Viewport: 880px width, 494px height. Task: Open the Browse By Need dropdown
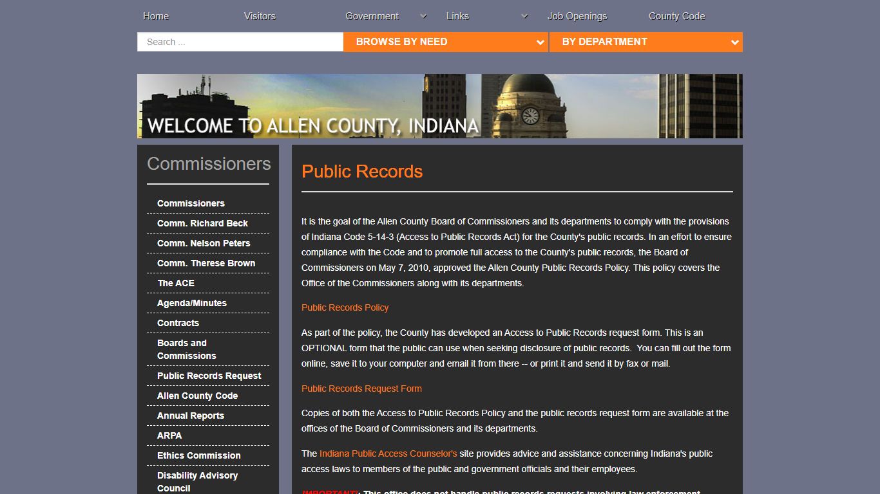coord(446,42)
